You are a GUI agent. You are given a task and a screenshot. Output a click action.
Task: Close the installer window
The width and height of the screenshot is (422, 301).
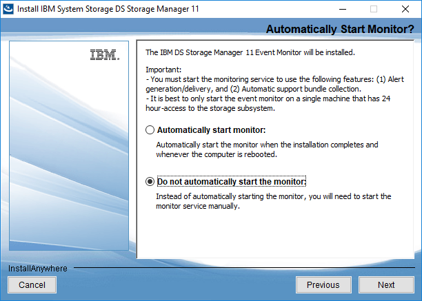point(405,9)
